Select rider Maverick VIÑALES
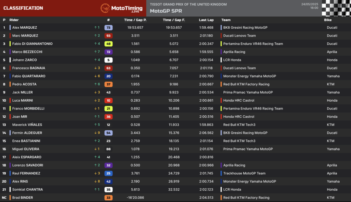 (x=27, y=125)
